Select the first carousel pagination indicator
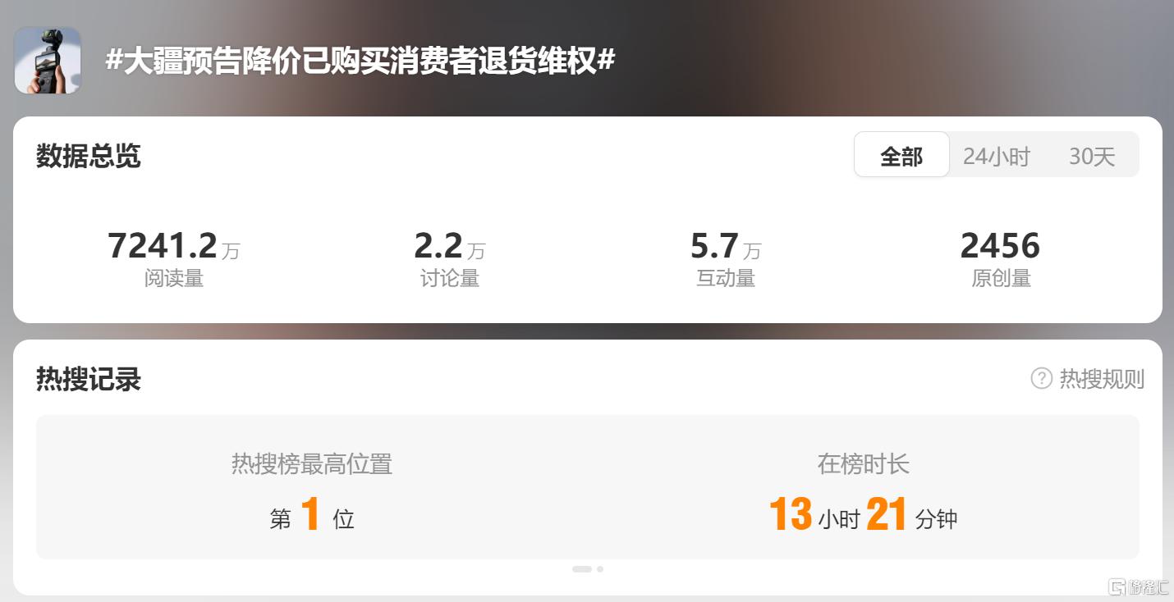The height and width of the screenshot is (602, 1174). tap(582, 568)
